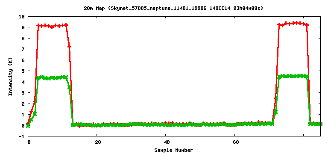Click the 'Sample Number' x-axis label

[174, 150]
